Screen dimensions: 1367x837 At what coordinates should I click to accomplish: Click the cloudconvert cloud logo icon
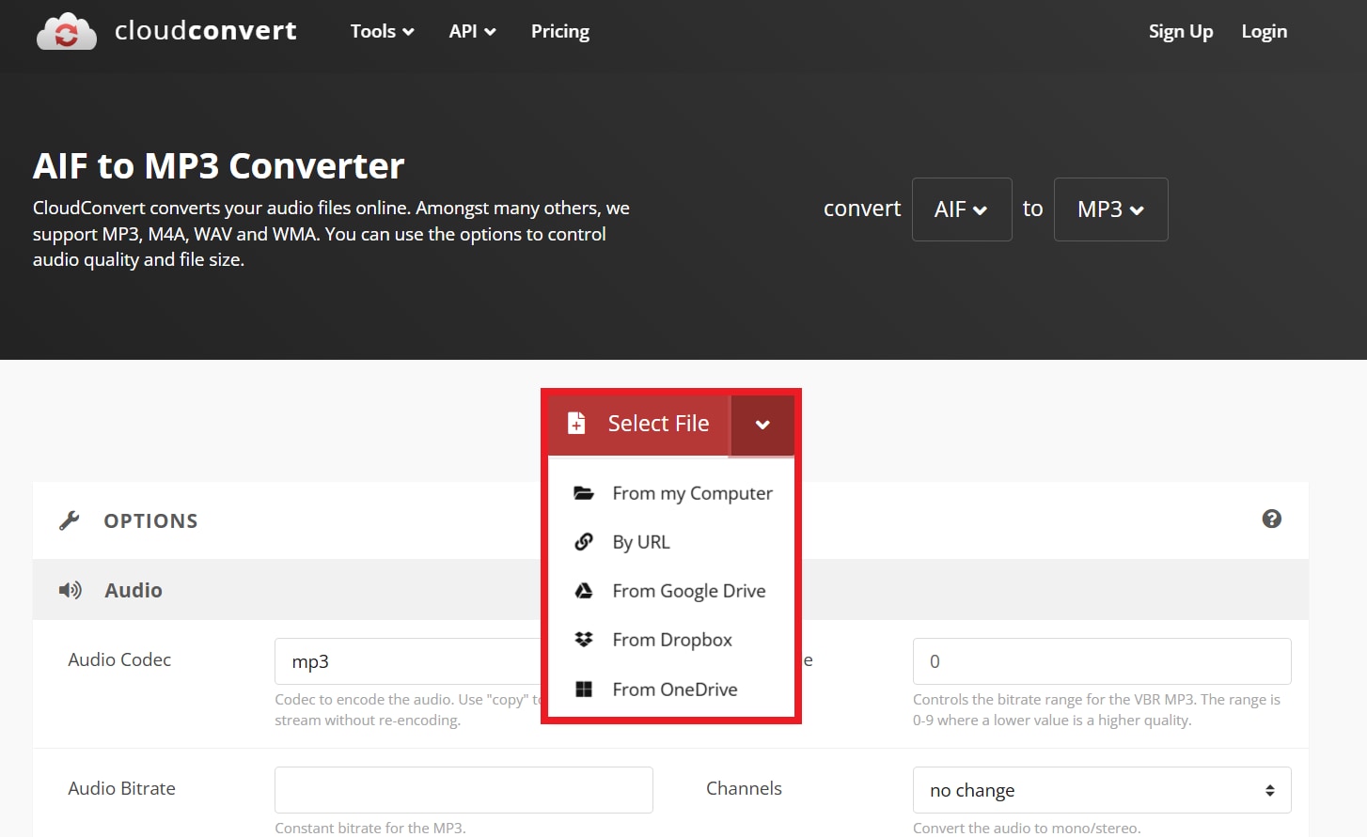[x=66, y=31]
